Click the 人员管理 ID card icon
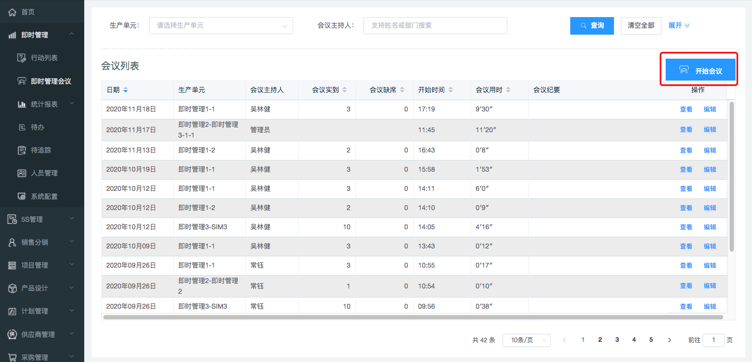The height and width of the screenshot is (362, 752). (x=22, y=173)
